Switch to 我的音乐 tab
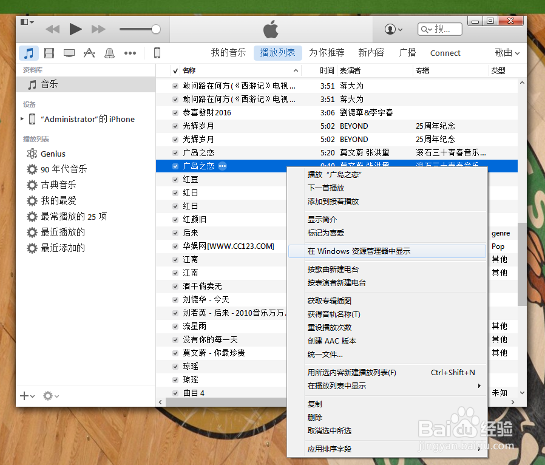 228,53
